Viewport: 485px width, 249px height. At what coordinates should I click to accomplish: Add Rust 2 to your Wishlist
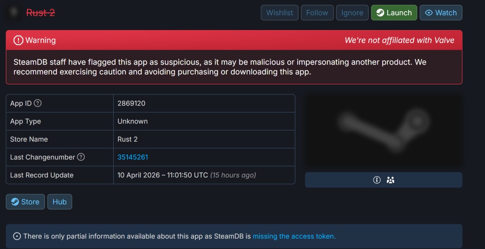point(279,13)
